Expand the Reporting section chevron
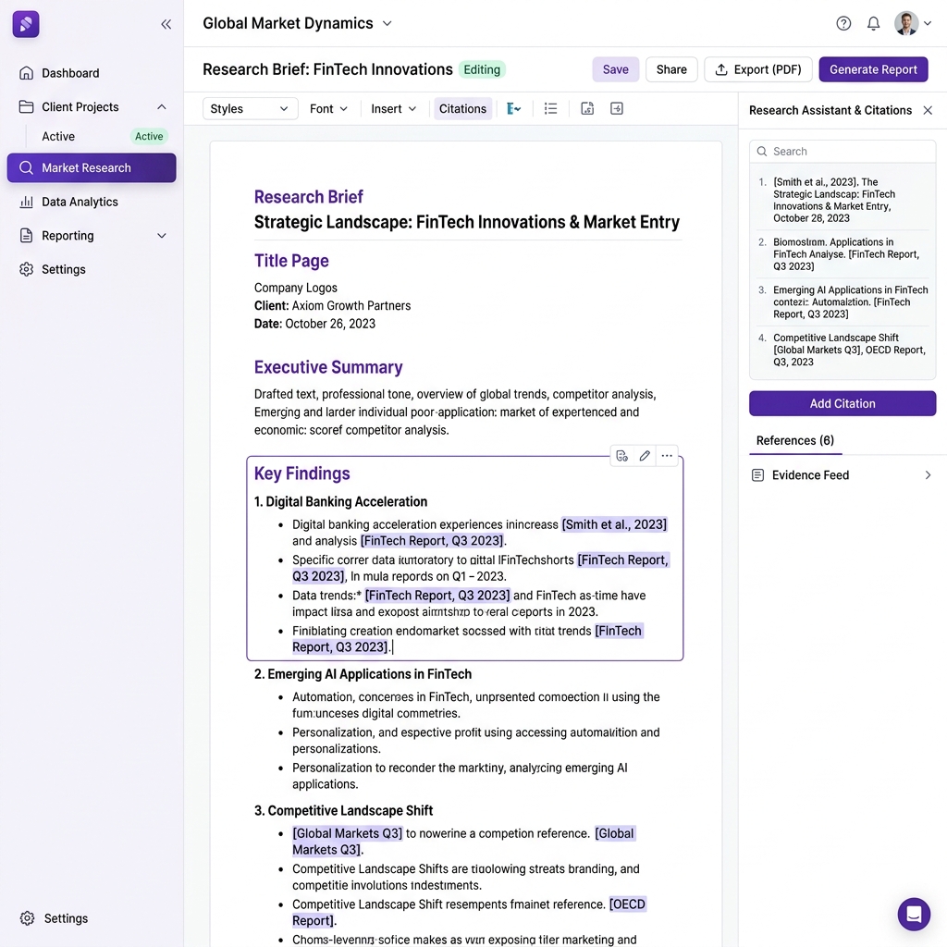Screen dimensions: 947x947 pos(162,236)
